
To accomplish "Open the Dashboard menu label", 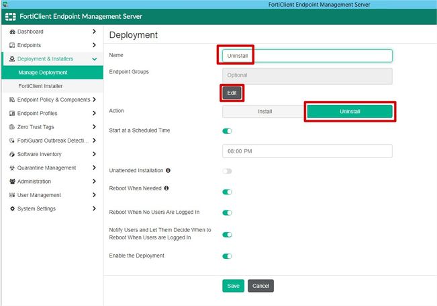I will pos(30,32).
